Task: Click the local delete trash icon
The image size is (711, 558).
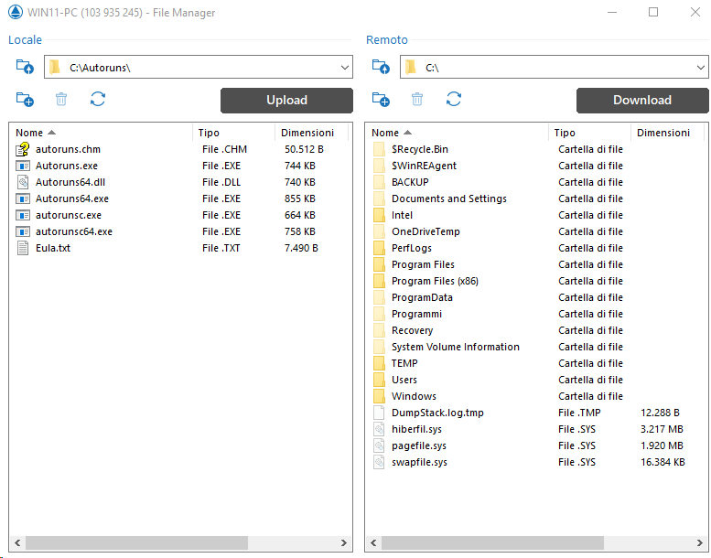Action: [x=61, y=100]
